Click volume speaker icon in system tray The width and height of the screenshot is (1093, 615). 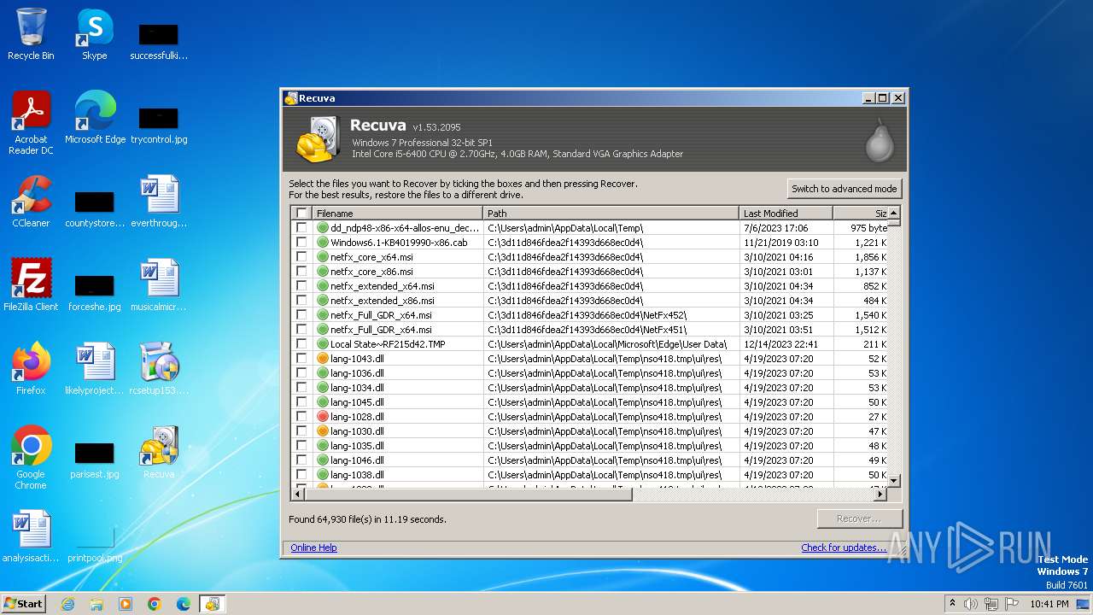[x=971, y=604]
